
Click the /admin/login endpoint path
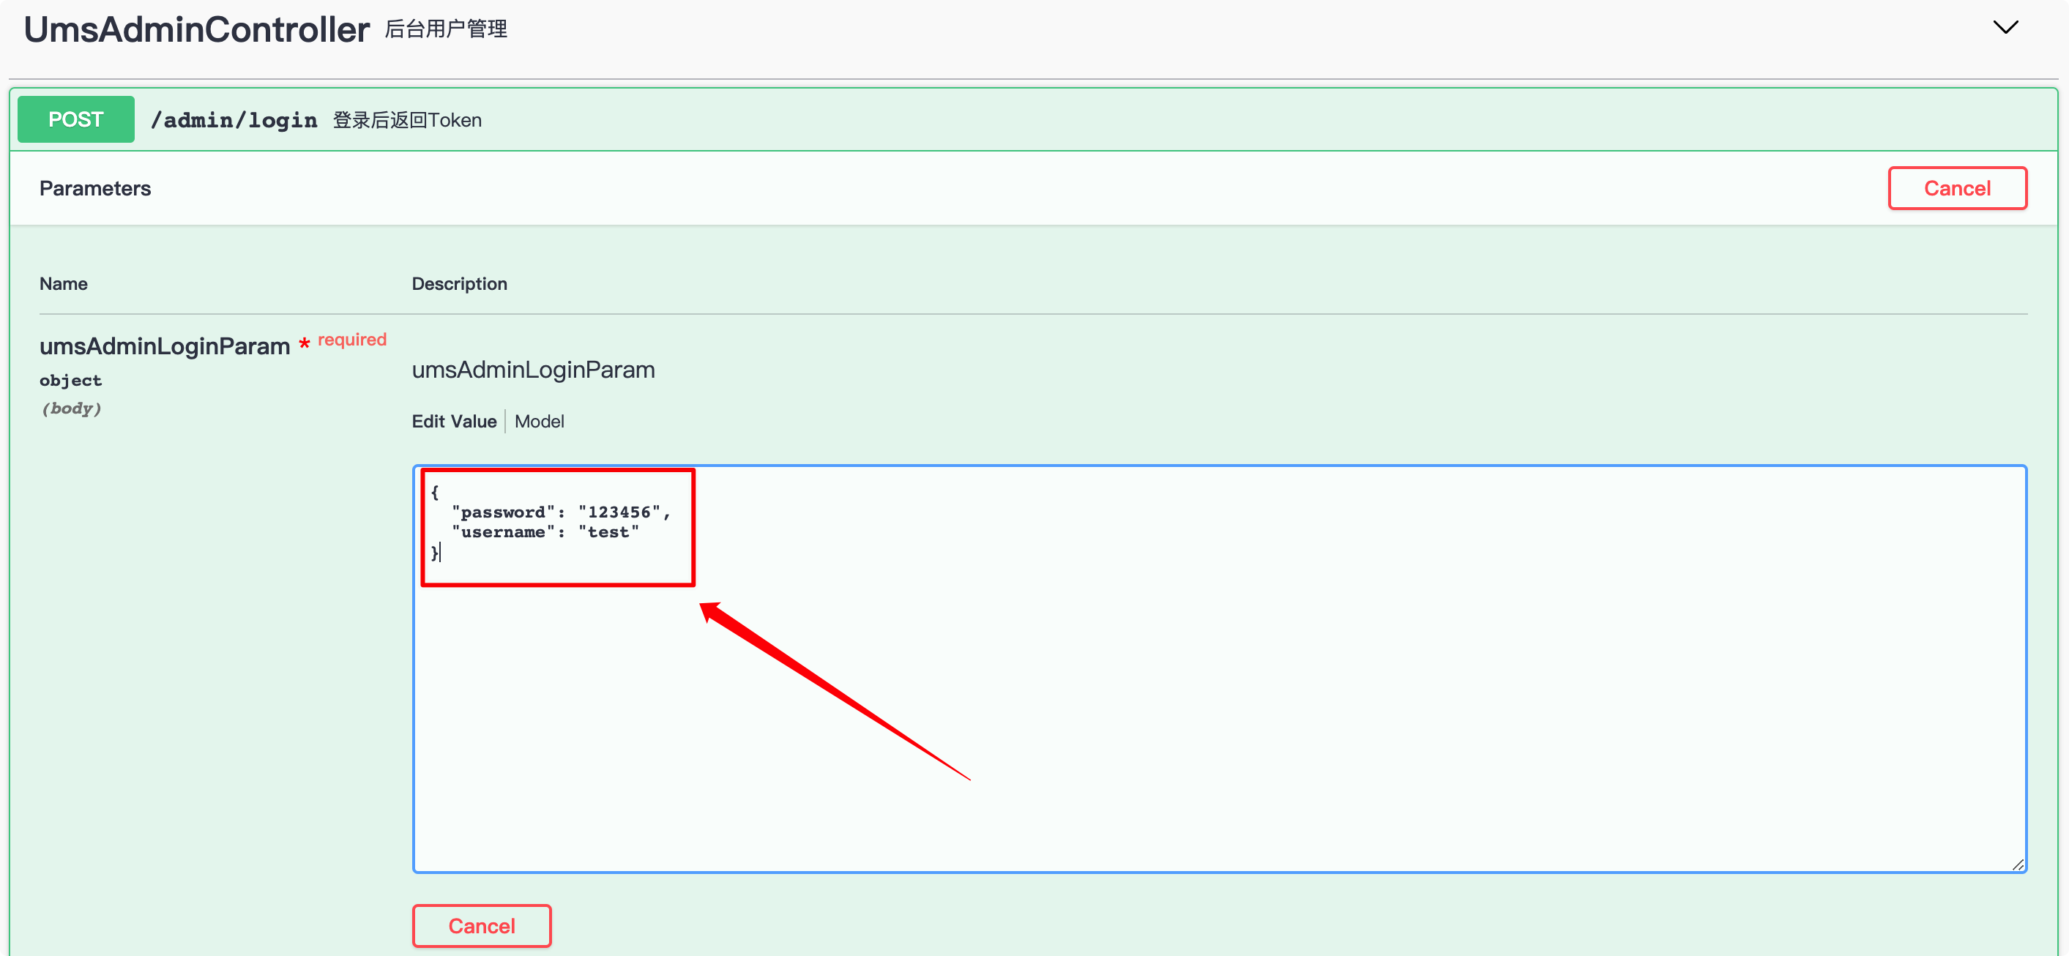234,120
